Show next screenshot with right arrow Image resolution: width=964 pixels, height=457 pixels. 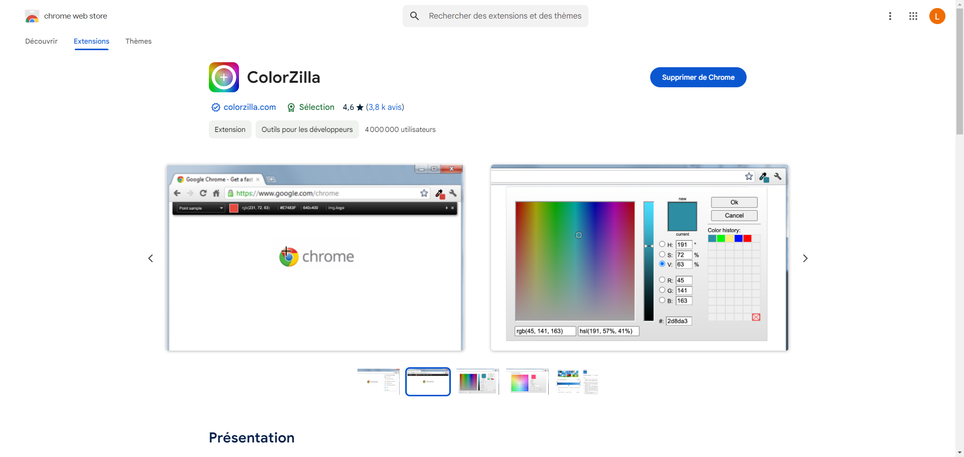click(805, 258)
